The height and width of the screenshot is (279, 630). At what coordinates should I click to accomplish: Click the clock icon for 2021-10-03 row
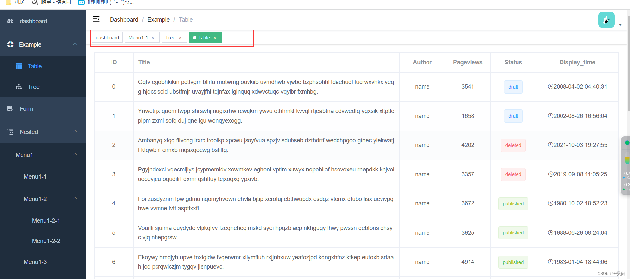coord(551,145)
